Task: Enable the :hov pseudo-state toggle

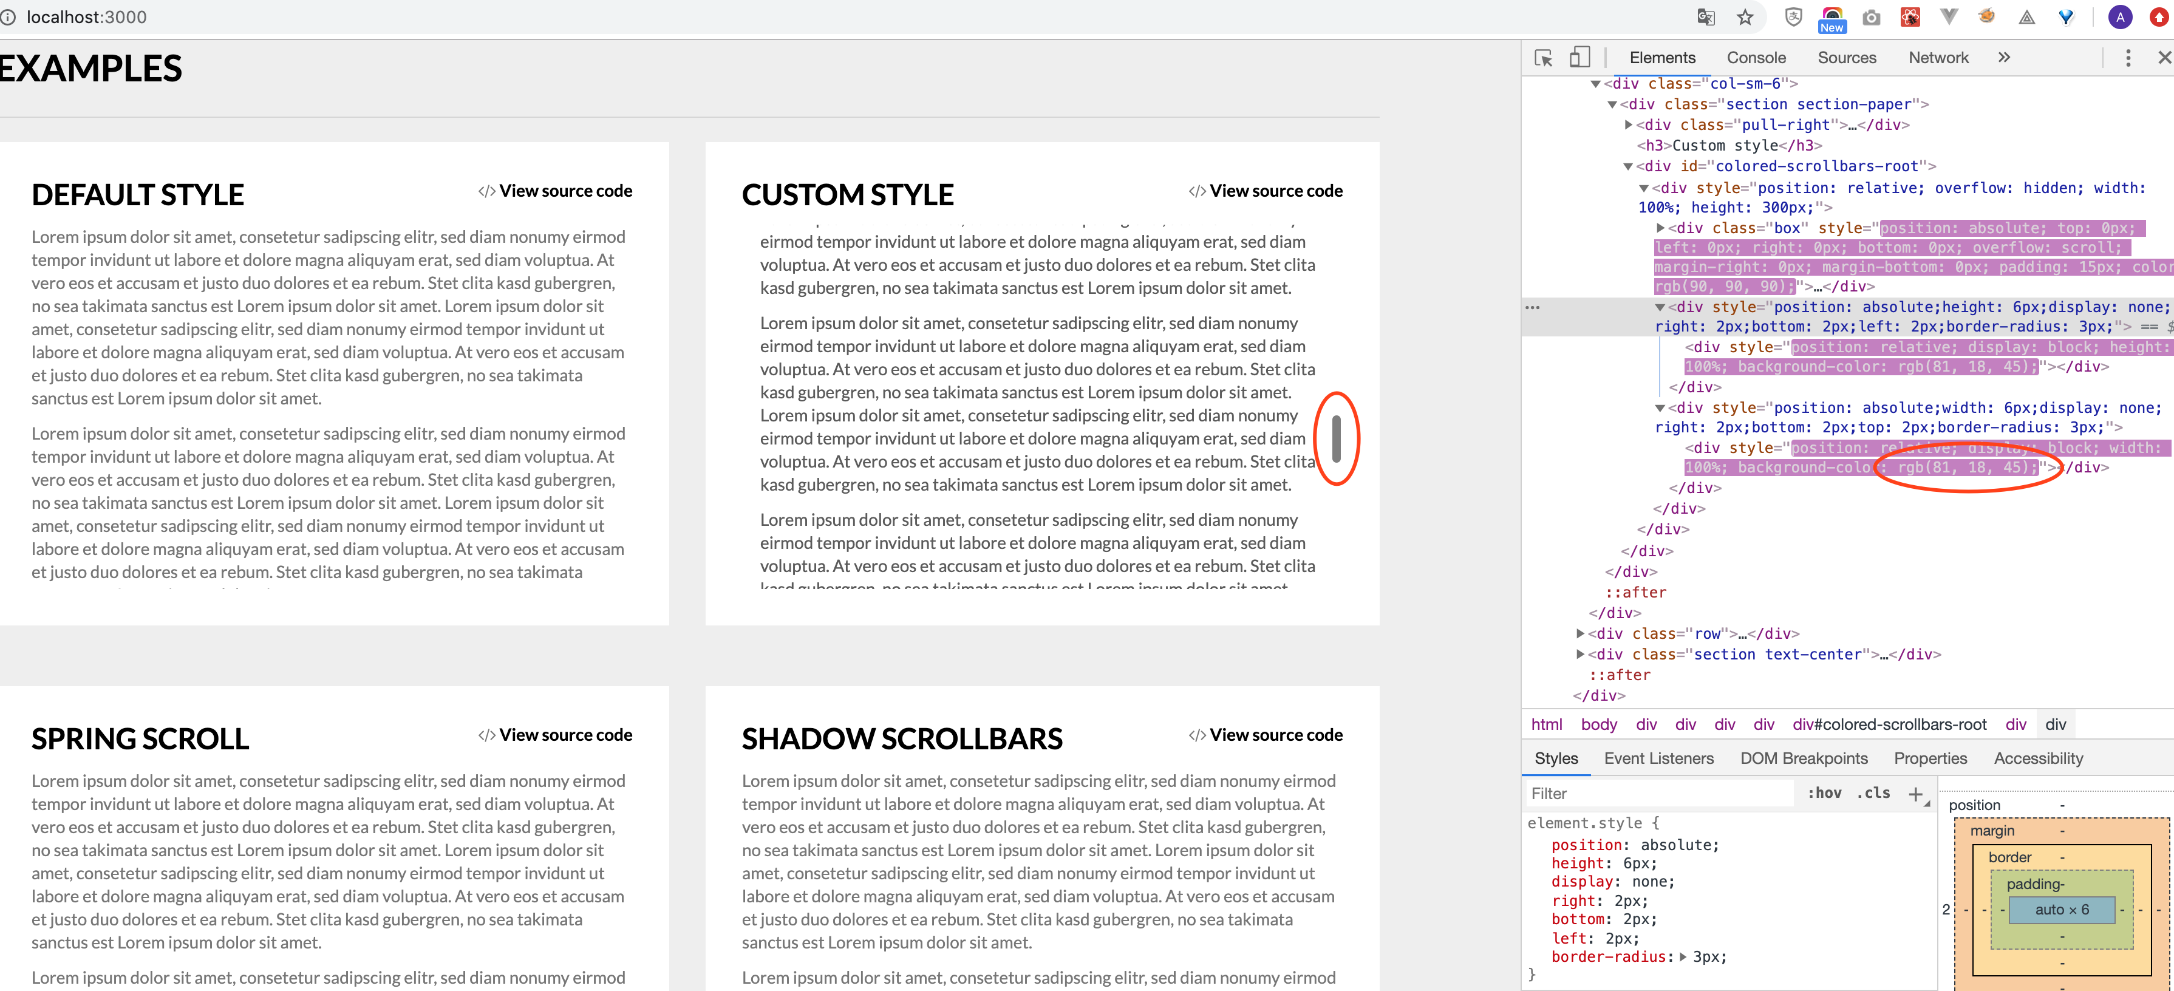Action: coord(1825,794)
